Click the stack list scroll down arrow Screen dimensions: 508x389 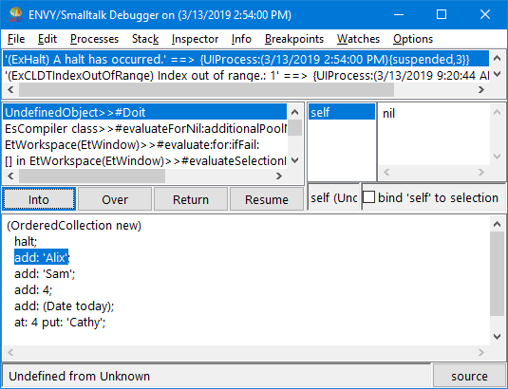click(x=294, y=160)
